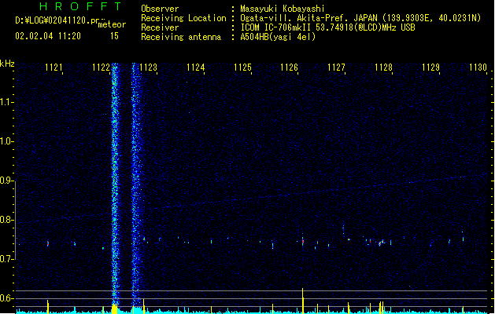Click the 1125 time axis marker
Screen dimensions: 495x314
click(242, 68)
